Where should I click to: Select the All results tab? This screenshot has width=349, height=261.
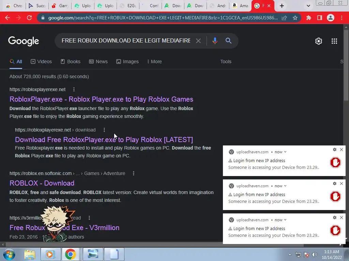pyautogui.click(x=16, y=62)
